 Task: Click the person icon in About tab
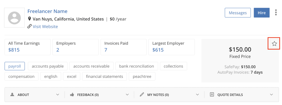click(x=12, y=95)
